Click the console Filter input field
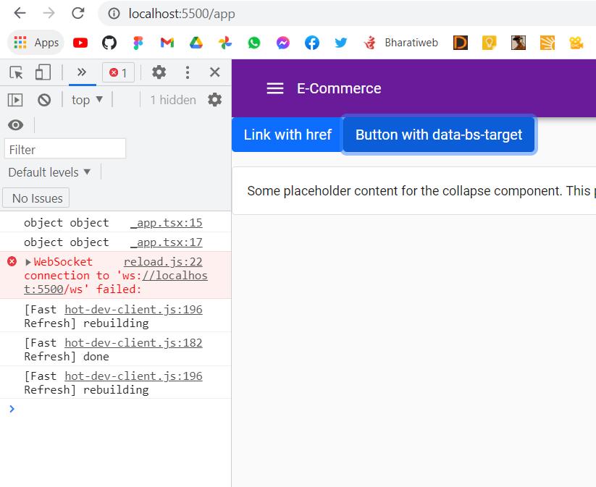The height and width of the screenshot is (487, 596). click(65, 149)
